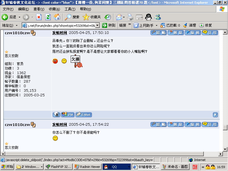The height and width of the screenshot is (171, 228).
Task: Click user profile icon beside first czw1010czw
Action: (x=33, y=33)
